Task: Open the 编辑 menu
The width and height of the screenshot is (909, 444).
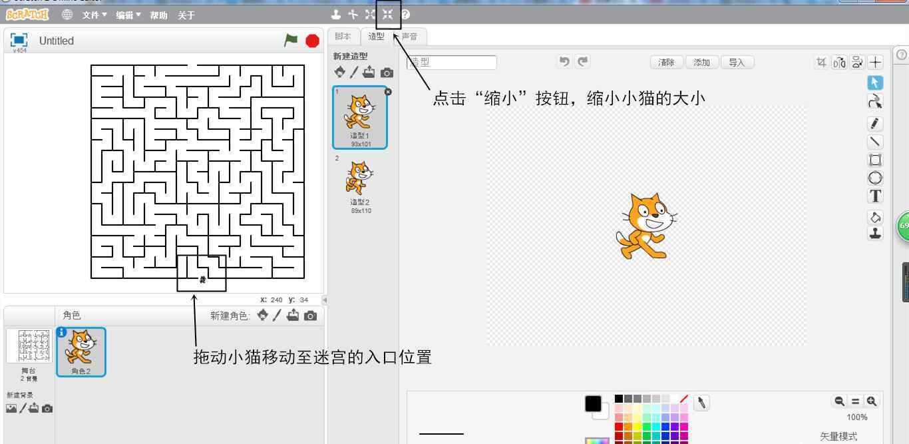Action: (x=128, y=15)
